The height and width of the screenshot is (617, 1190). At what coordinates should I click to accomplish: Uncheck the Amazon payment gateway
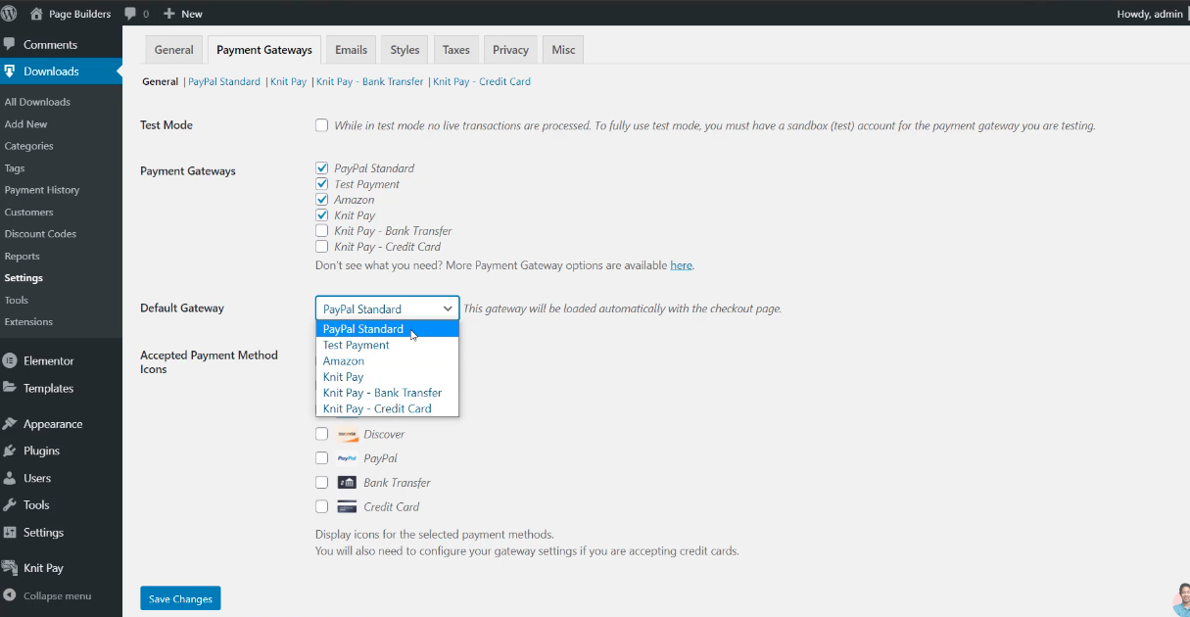click(321, 200)
